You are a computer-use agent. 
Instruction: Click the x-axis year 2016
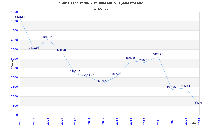[x=158, y=121]
